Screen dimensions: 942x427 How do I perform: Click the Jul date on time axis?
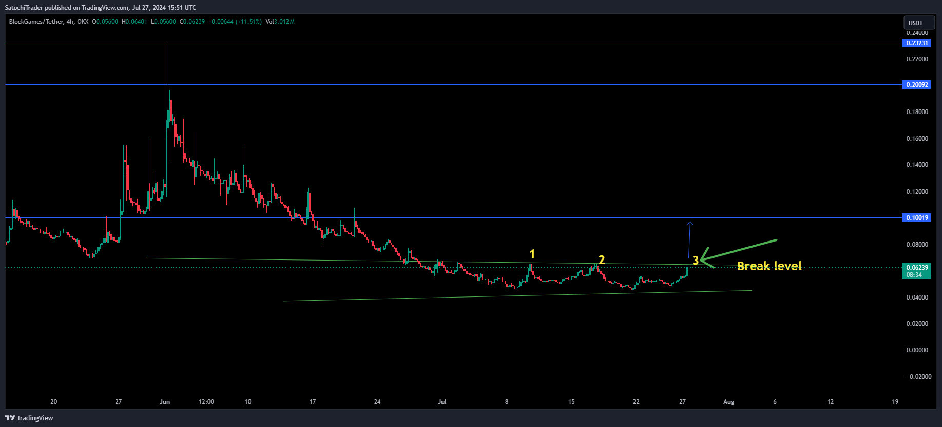point(442,402)
